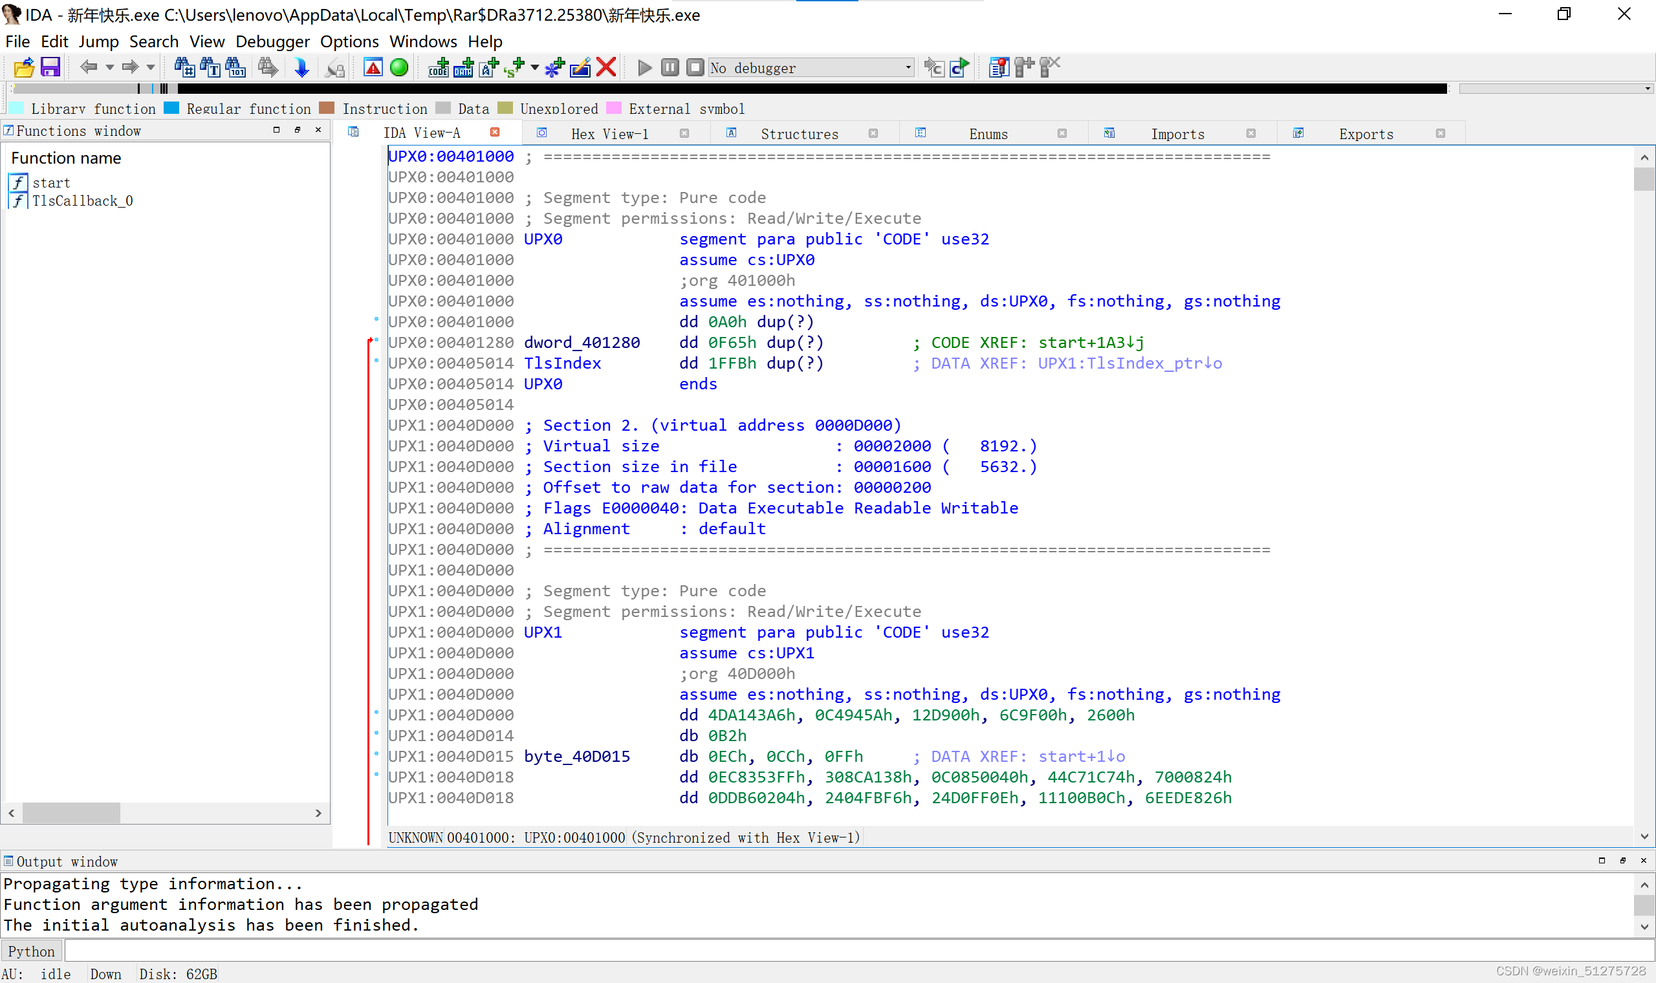Jump forward with the right arrow icon
Viewport: 1656px width, 983px height.
(130, 67)
